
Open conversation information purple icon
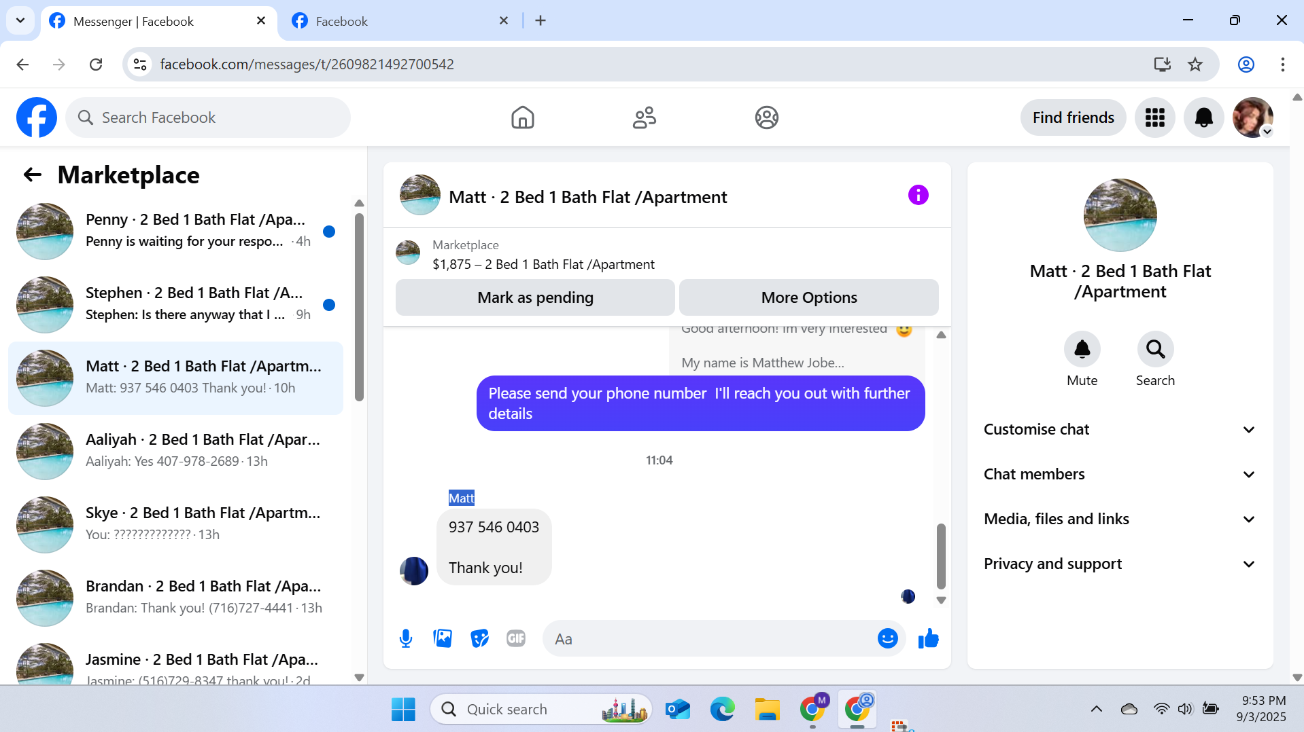coord(918,196)
